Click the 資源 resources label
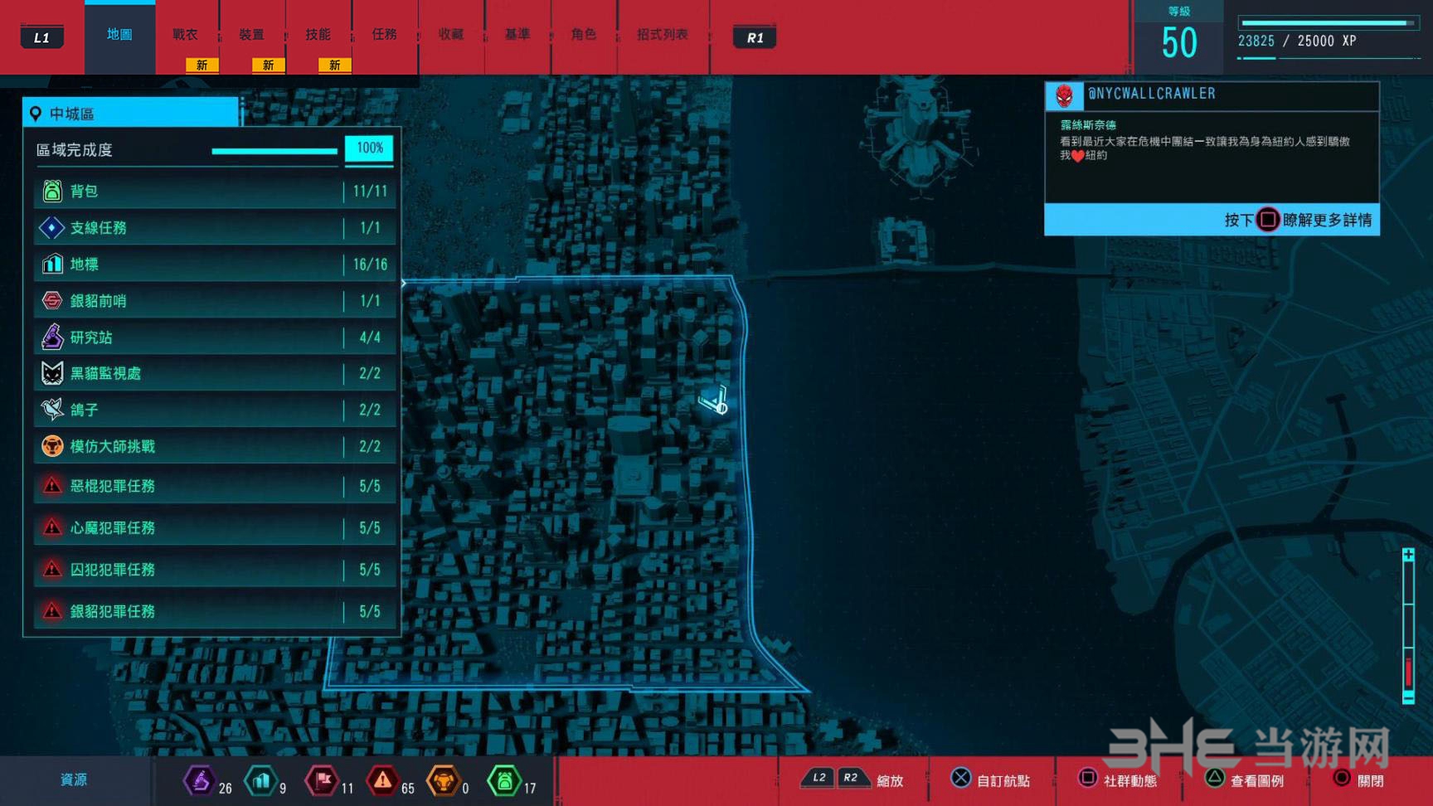The height and width of the screenshot is (806, 1433). tap(74, 779)
